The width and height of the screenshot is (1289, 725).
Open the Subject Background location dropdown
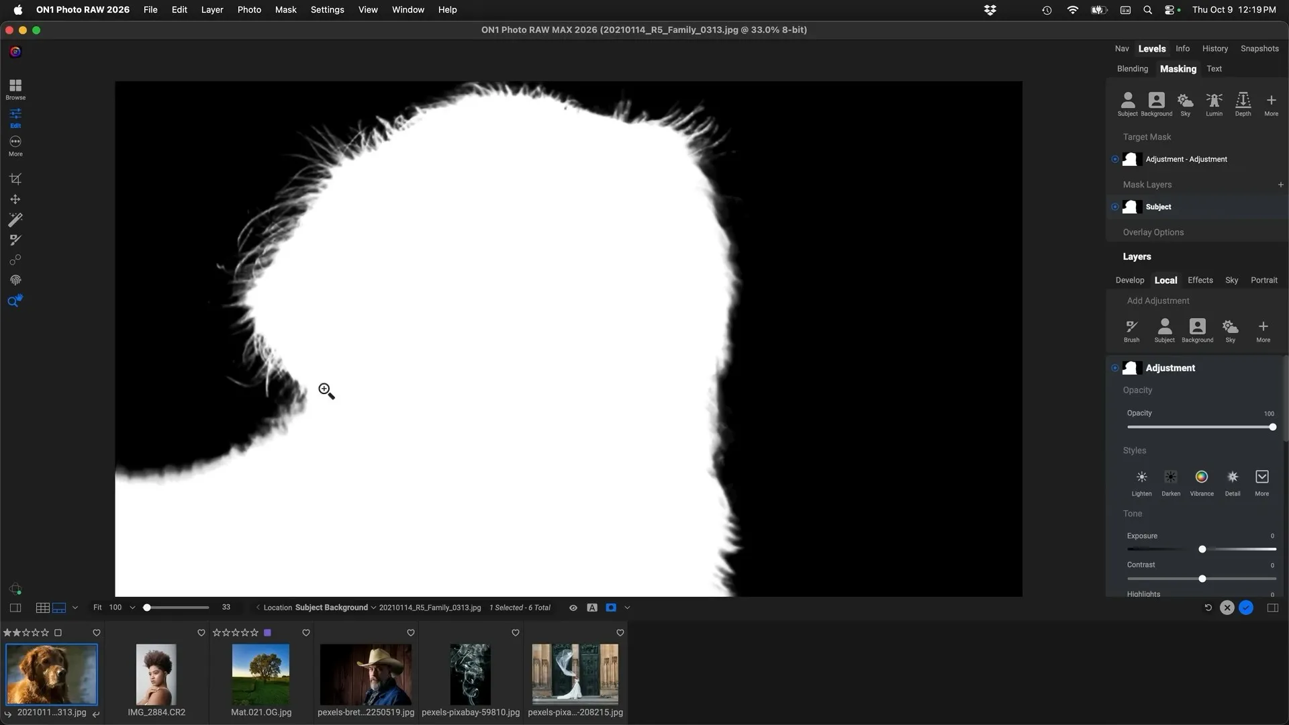(x=373, y=608)
